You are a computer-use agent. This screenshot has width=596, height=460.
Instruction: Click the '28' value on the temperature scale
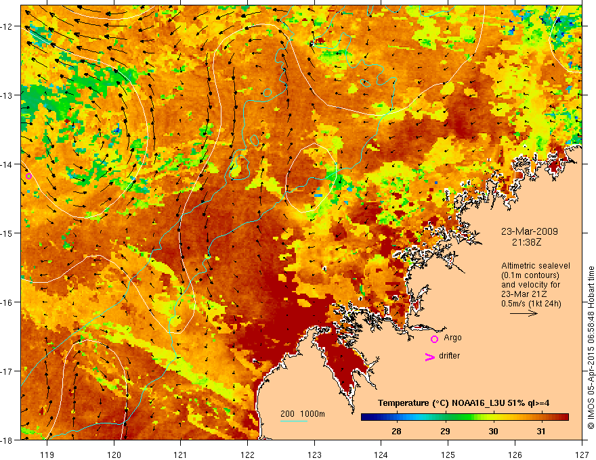[396, 432]
